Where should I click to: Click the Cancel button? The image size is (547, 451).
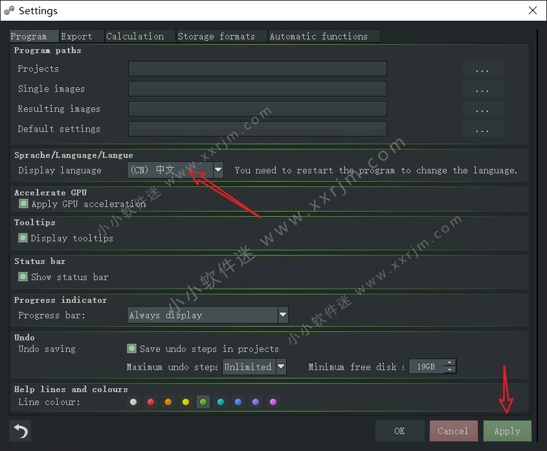click(453, 431)
